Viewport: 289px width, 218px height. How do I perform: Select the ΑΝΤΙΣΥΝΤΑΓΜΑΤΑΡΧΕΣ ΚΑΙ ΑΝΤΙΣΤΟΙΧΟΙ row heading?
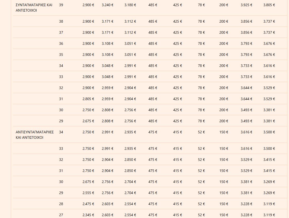pos(35,135)
